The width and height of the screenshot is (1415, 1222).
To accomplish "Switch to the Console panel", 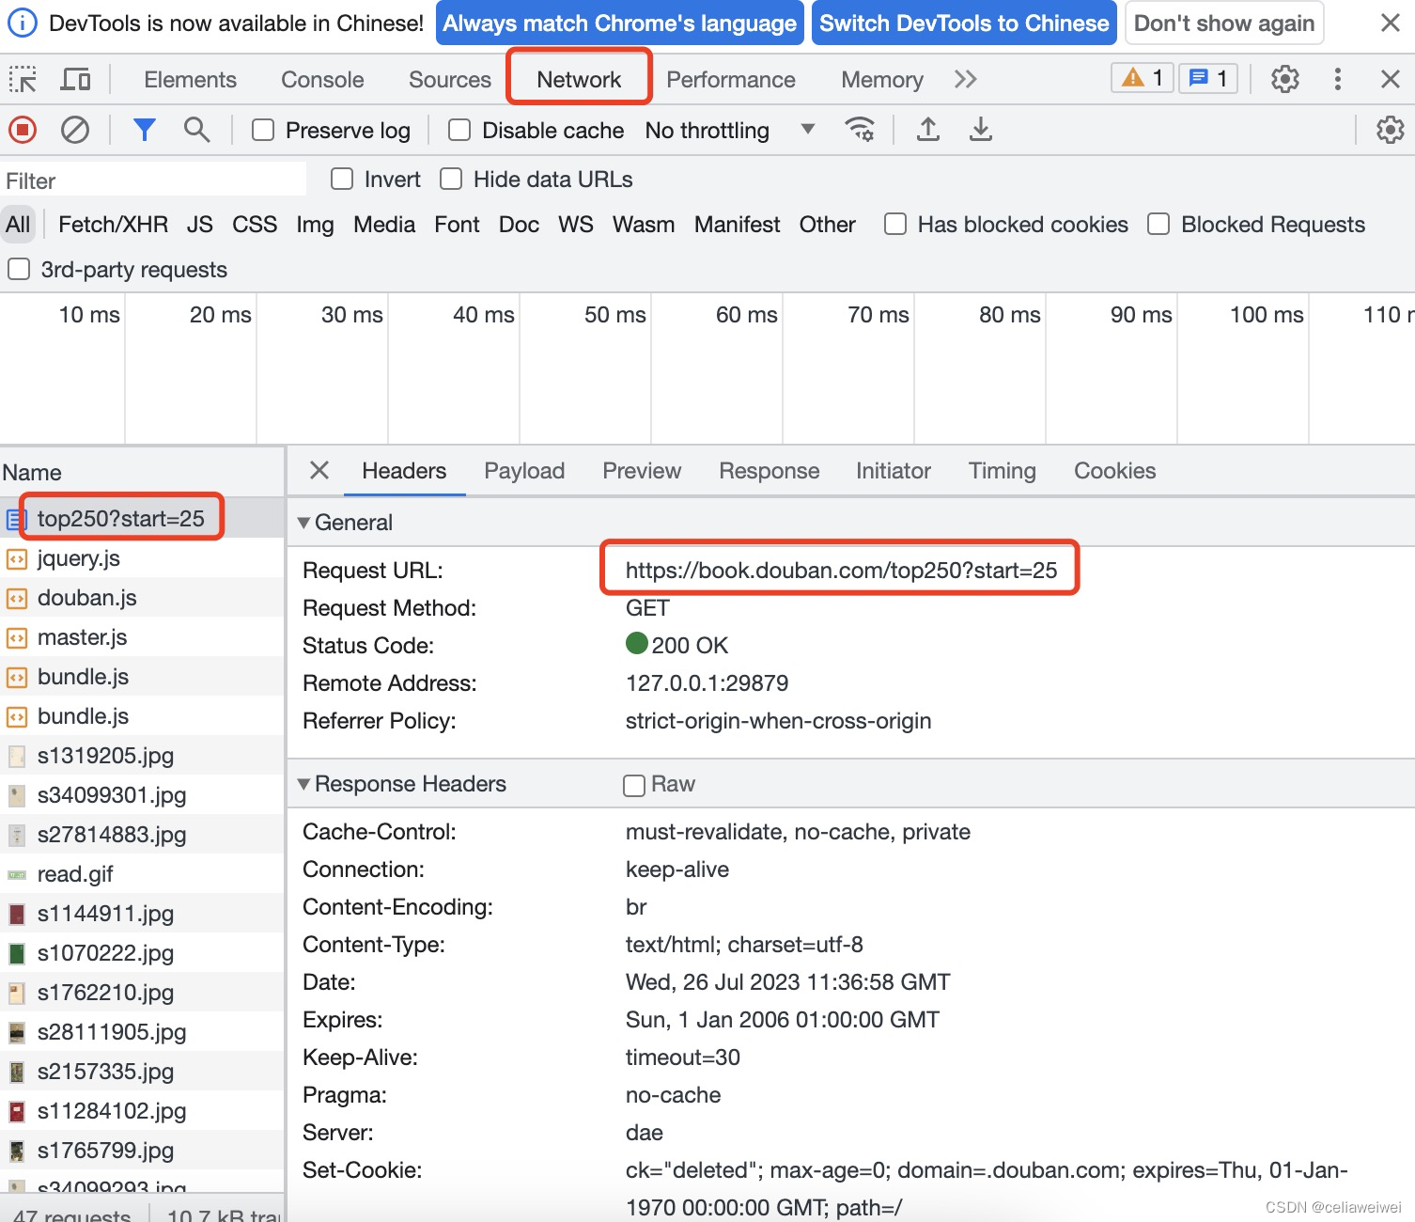I will tap(322, 80).
